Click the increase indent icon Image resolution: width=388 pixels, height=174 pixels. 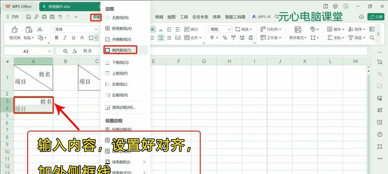tap(178, 29)
